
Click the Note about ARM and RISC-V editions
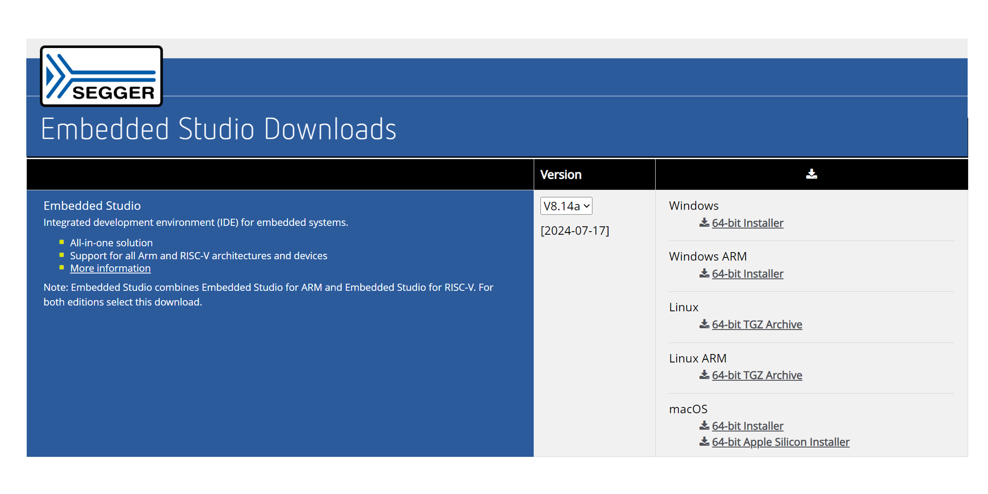pos(268,294)
